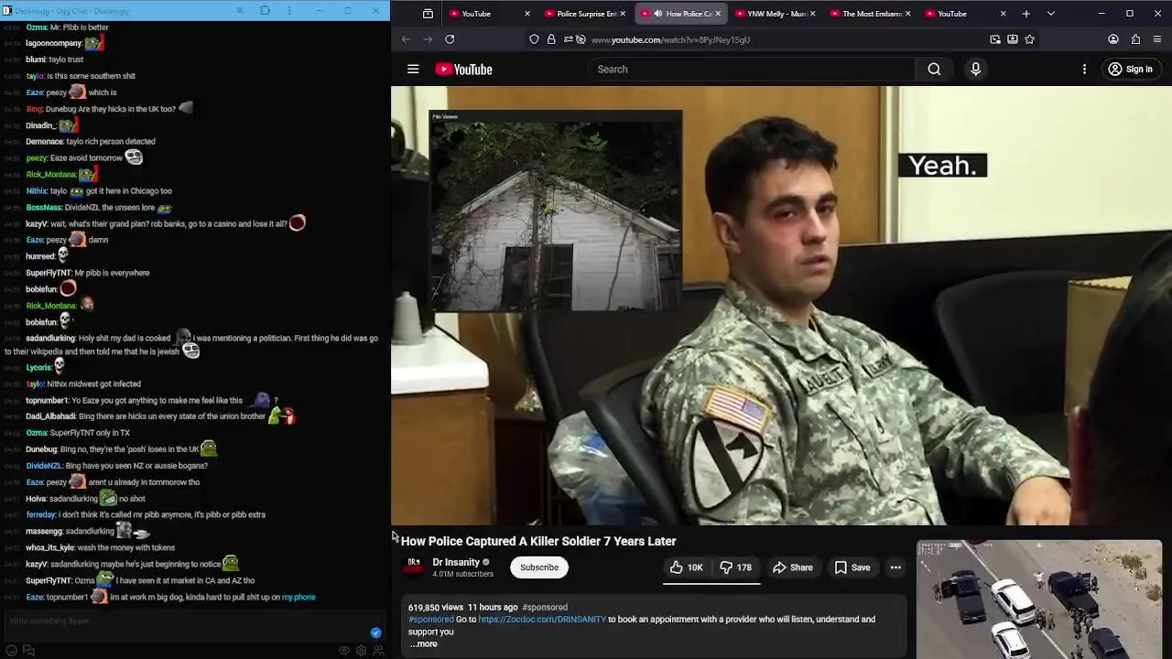Viewport: 1172px width, 659px height.
Task: Click Dr Insanity channel avatar
Action: 414,567
